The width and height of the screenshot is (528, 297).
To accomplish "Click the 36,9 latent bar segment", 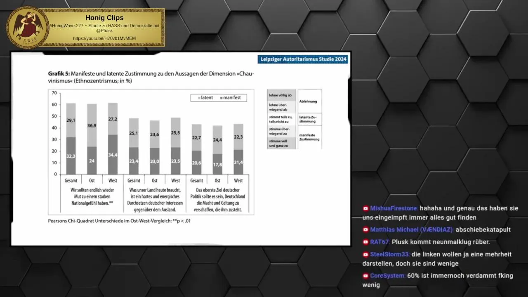I will click(92, 125).
